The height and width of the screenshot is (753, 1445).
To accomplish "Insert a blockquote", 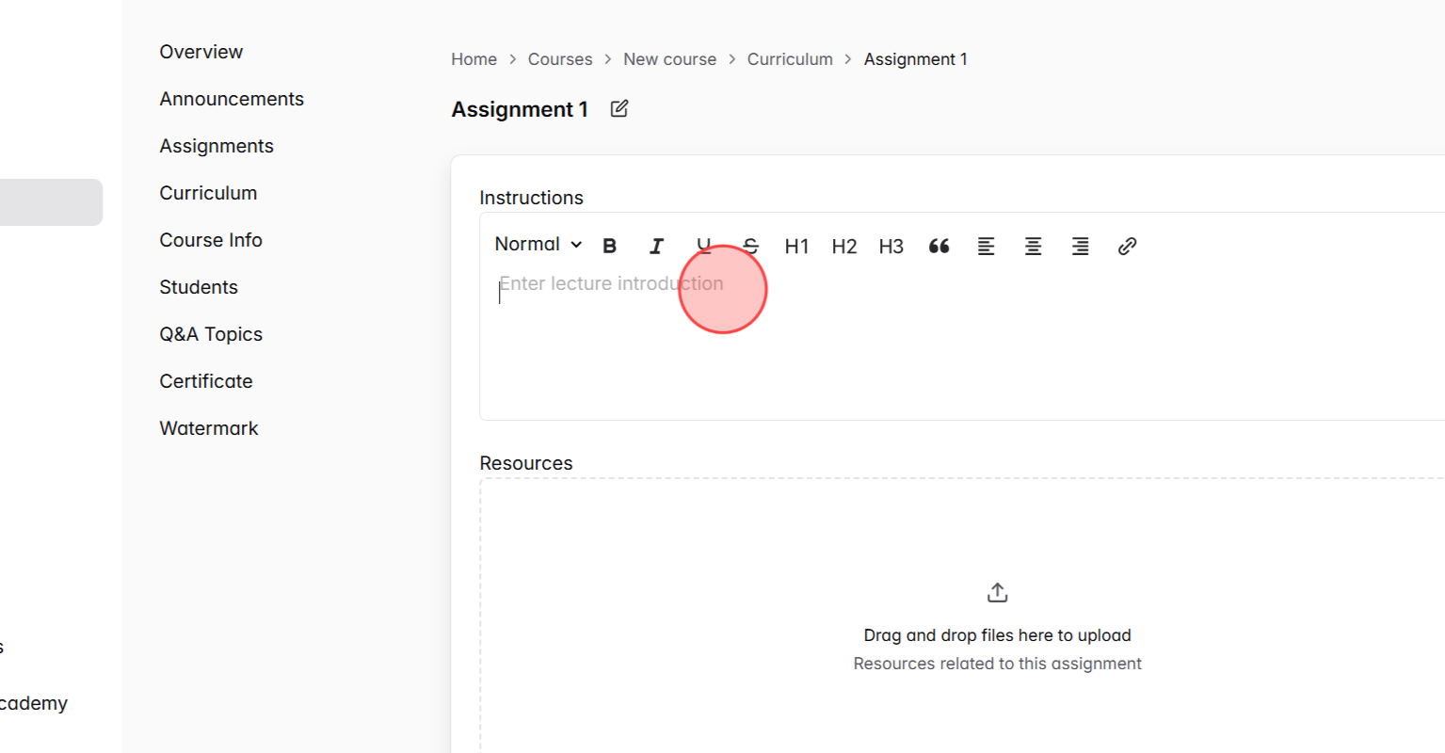I will coord(938,246).
